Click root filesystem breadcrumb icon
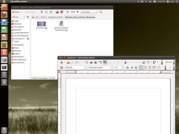Viewport: 179px width, 134px height. point(33,17)
